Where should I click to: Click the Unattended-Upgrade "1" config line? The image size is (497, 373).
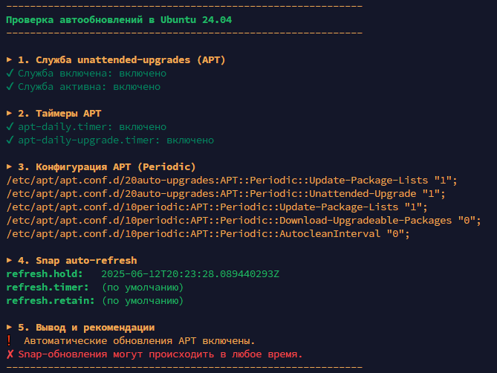(226, 194)
